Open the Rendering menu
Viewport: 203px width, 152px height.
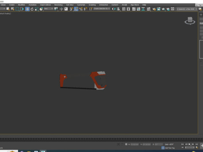(x=58, y=5)
